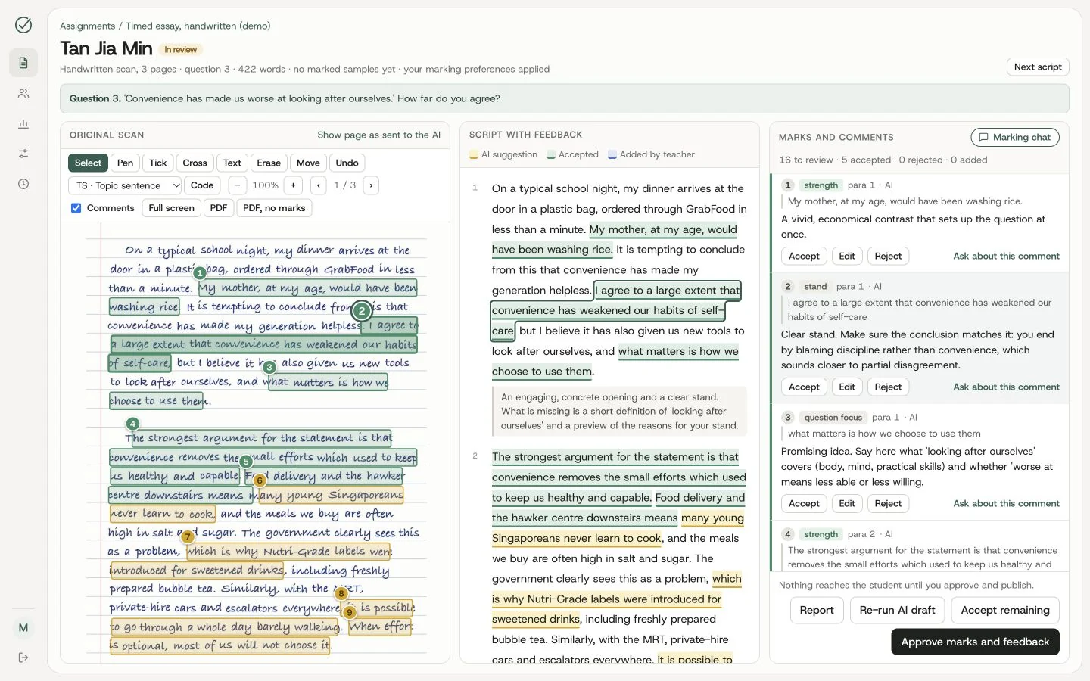This screenshot has height=681, width=1090.
Task: Accept comment 1 about washing rice
Action: (x=804, y=256)
